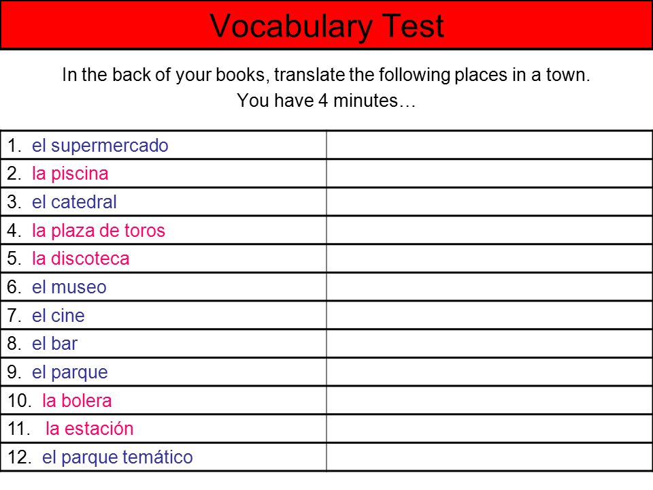Click the 'la piscina' entry
This screenshot has height=490, width=653.
coord(70,174)
